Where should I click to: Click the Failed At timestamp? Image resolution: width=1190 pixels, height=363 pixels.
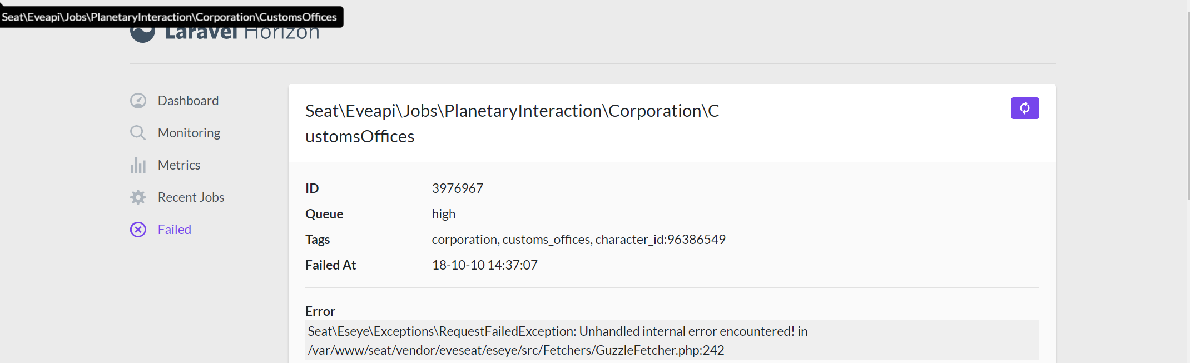pyautogui.click(x=484, y=265)
